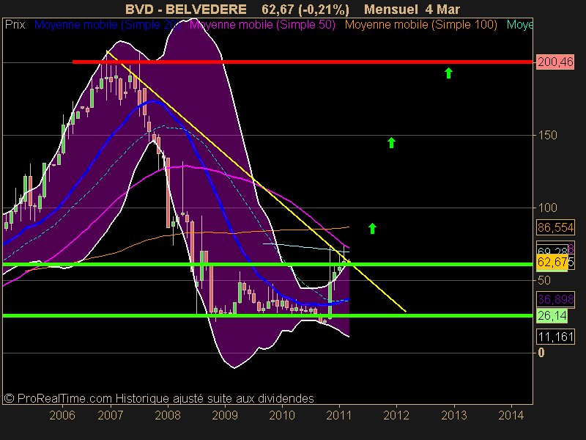
Task: Select the red horizontal resistance line
Action: click(x=303, y=62)
